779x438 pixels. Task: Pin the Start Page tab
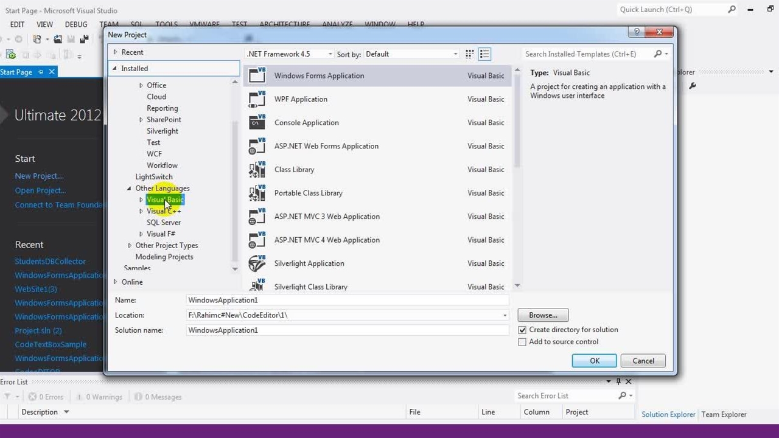tap(41, 72)
